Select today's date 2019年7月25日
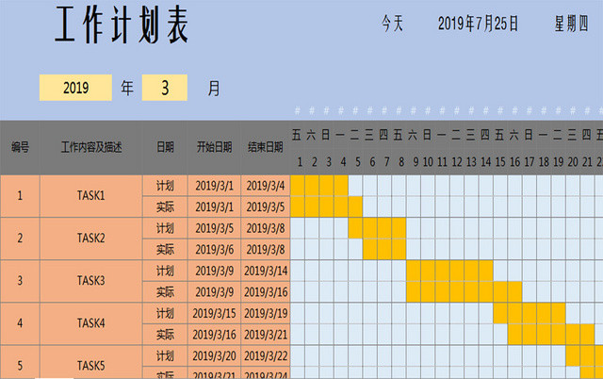 478,24
